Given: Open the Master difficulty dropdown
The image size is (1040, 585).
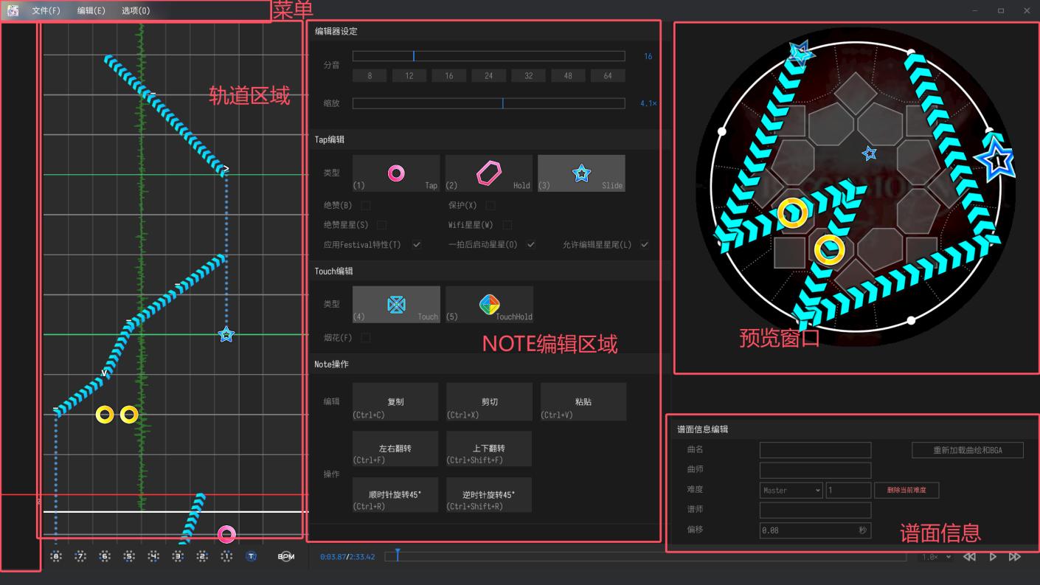Looking at the screenshot, I should click(x=790, y=490).
